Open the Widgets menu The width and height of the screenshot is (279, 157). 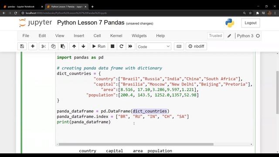(139, 36)
